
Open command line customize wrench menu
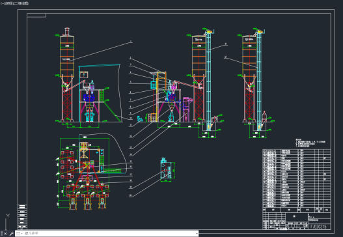coord(11,234)
